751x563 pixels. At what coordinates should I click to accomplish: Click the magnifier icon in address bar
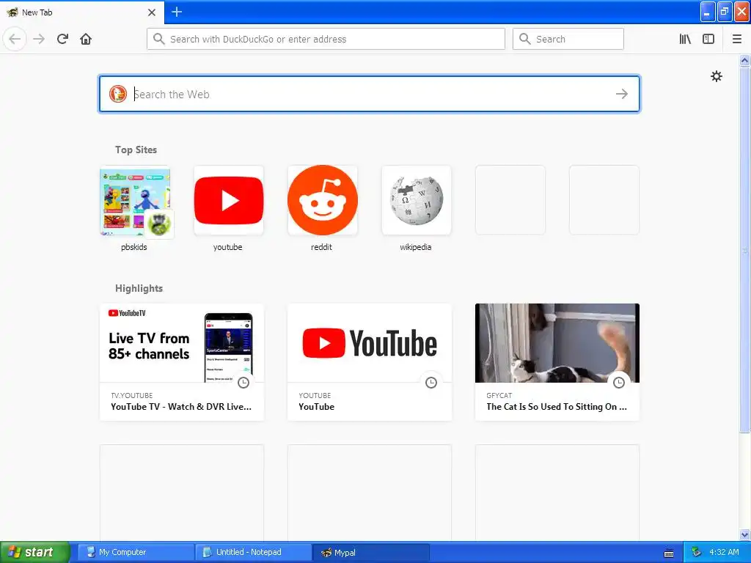coord(159,39)
